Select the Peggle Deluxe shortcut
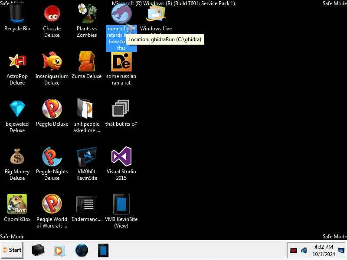Screen dimensions: 347x260 pos(52,109)
